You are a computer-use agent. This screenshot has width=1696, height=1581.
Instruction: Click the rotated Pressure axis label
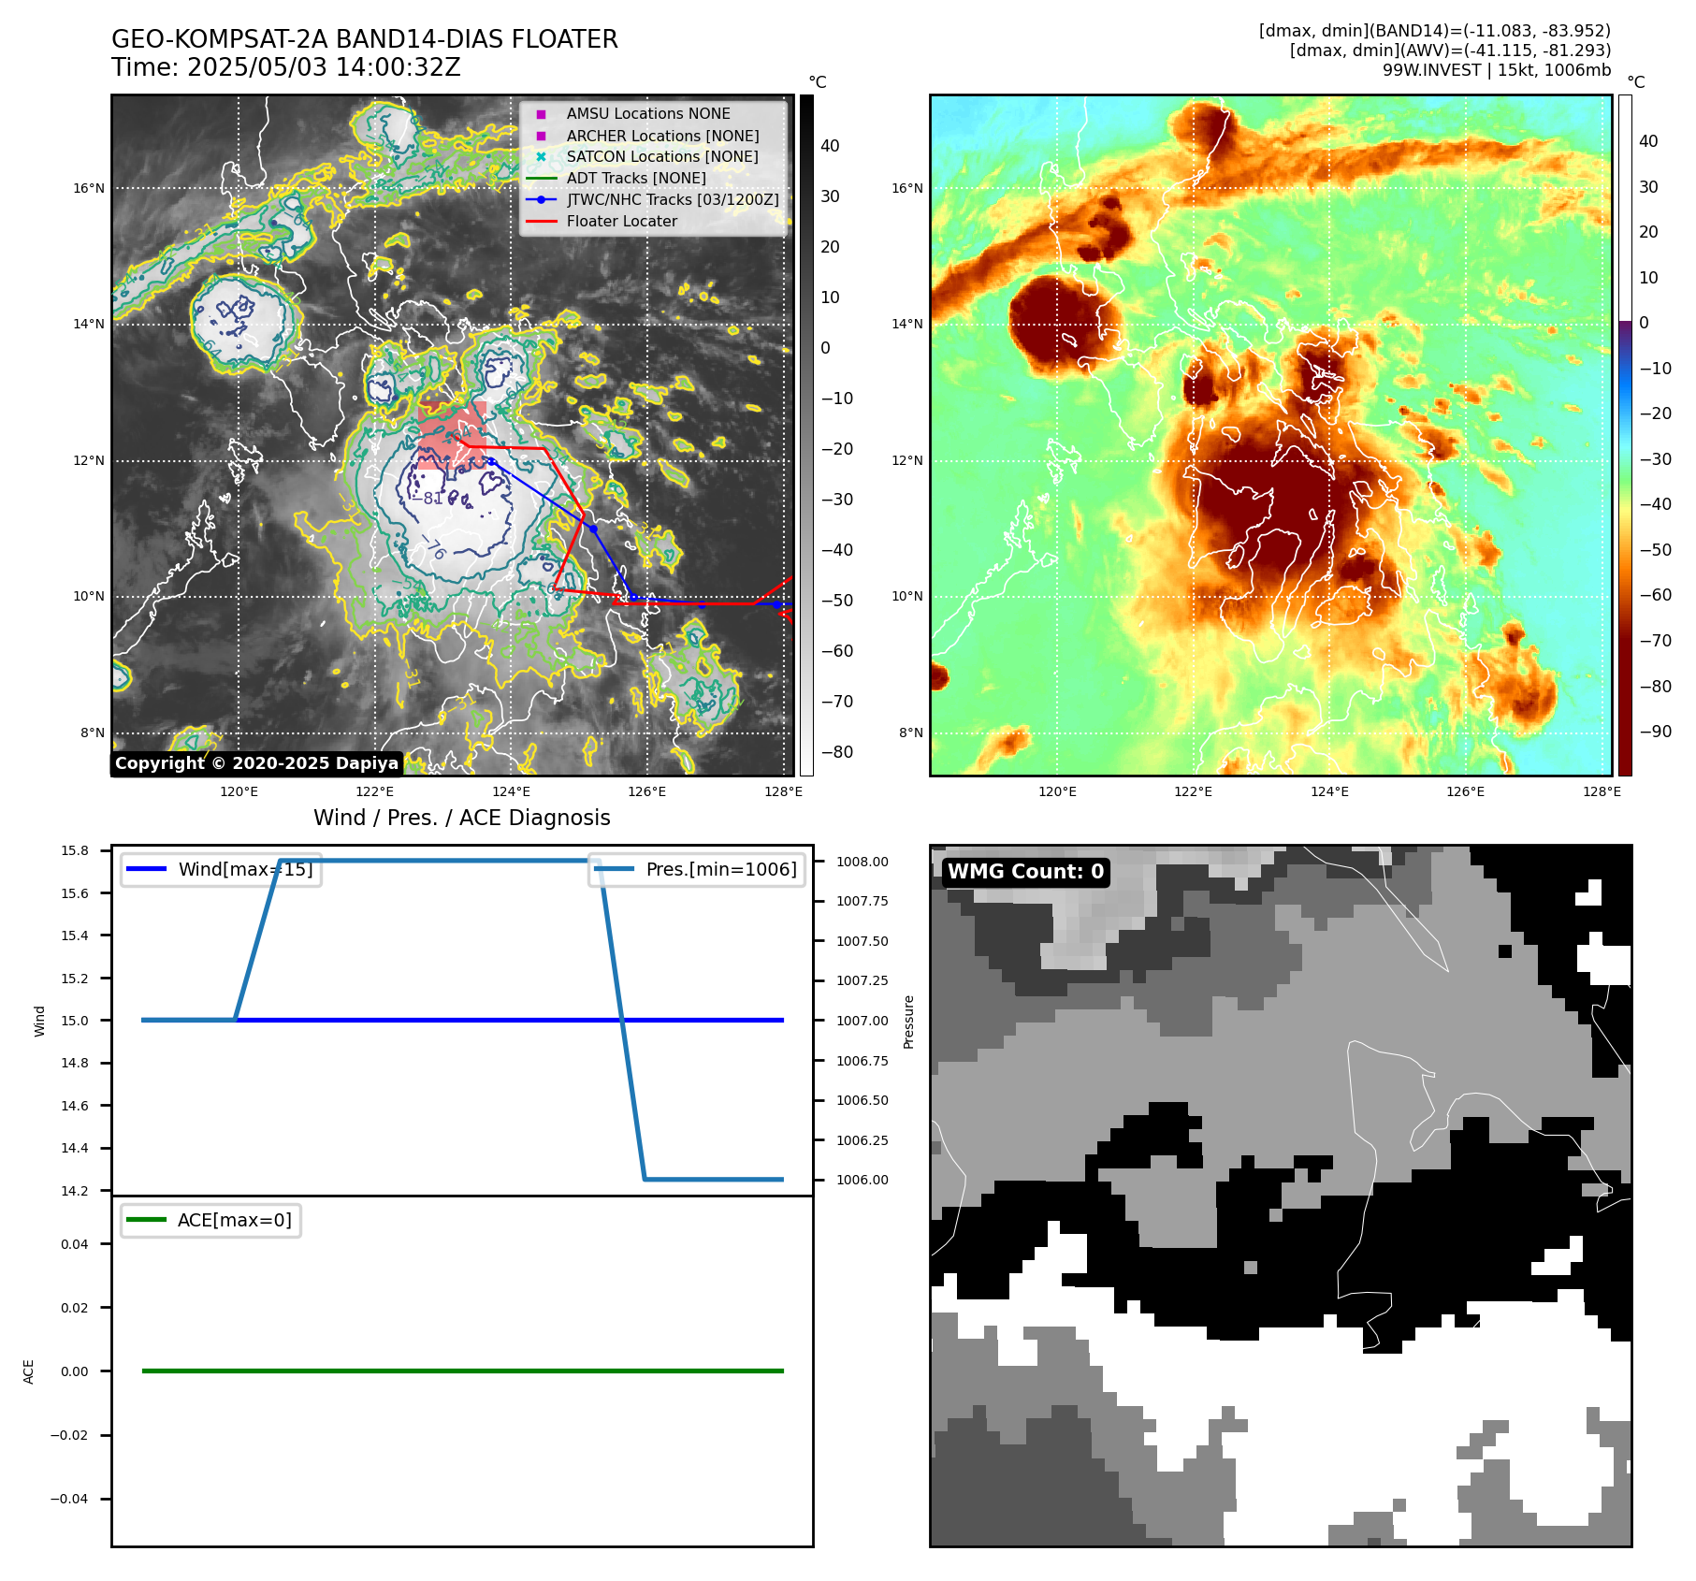pos(908,1022)
